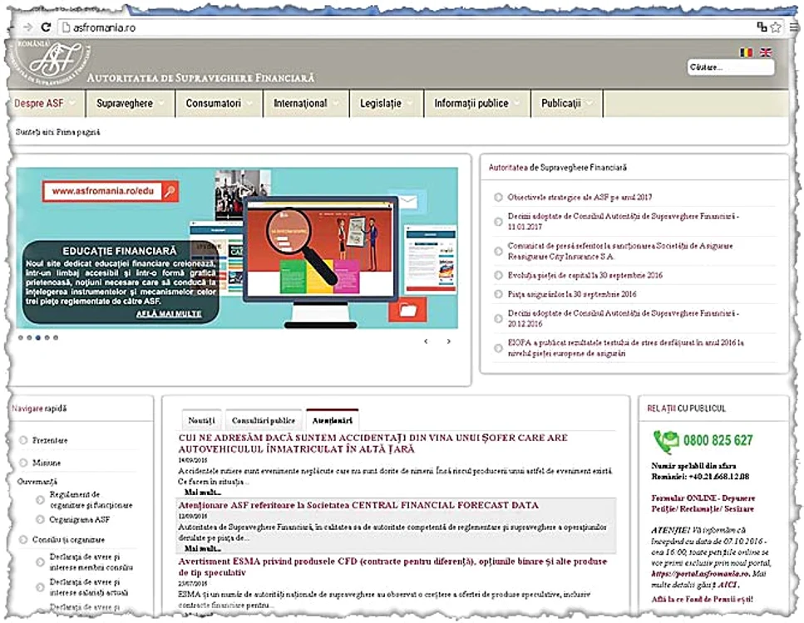Click Mai mult under the accident article
The image size is (804, 623).
click(203, 492)
